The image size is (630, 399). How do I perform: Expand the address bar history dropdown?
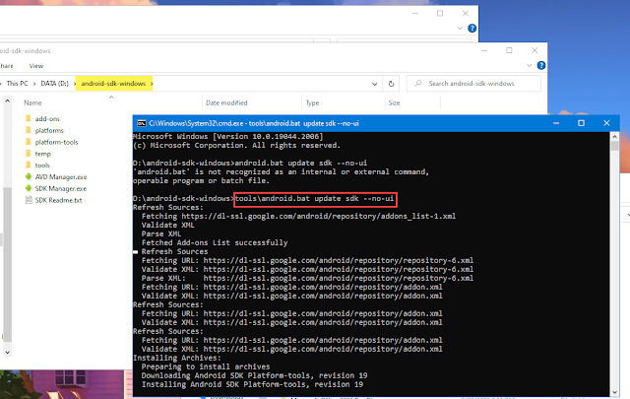tap(374, 84)
